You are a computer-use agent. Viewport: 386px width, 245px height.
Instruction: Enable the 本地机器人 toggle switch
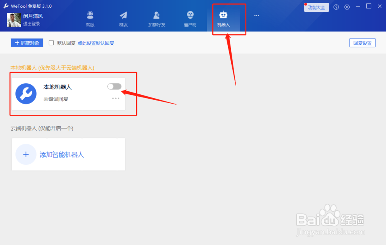(114, 86)
